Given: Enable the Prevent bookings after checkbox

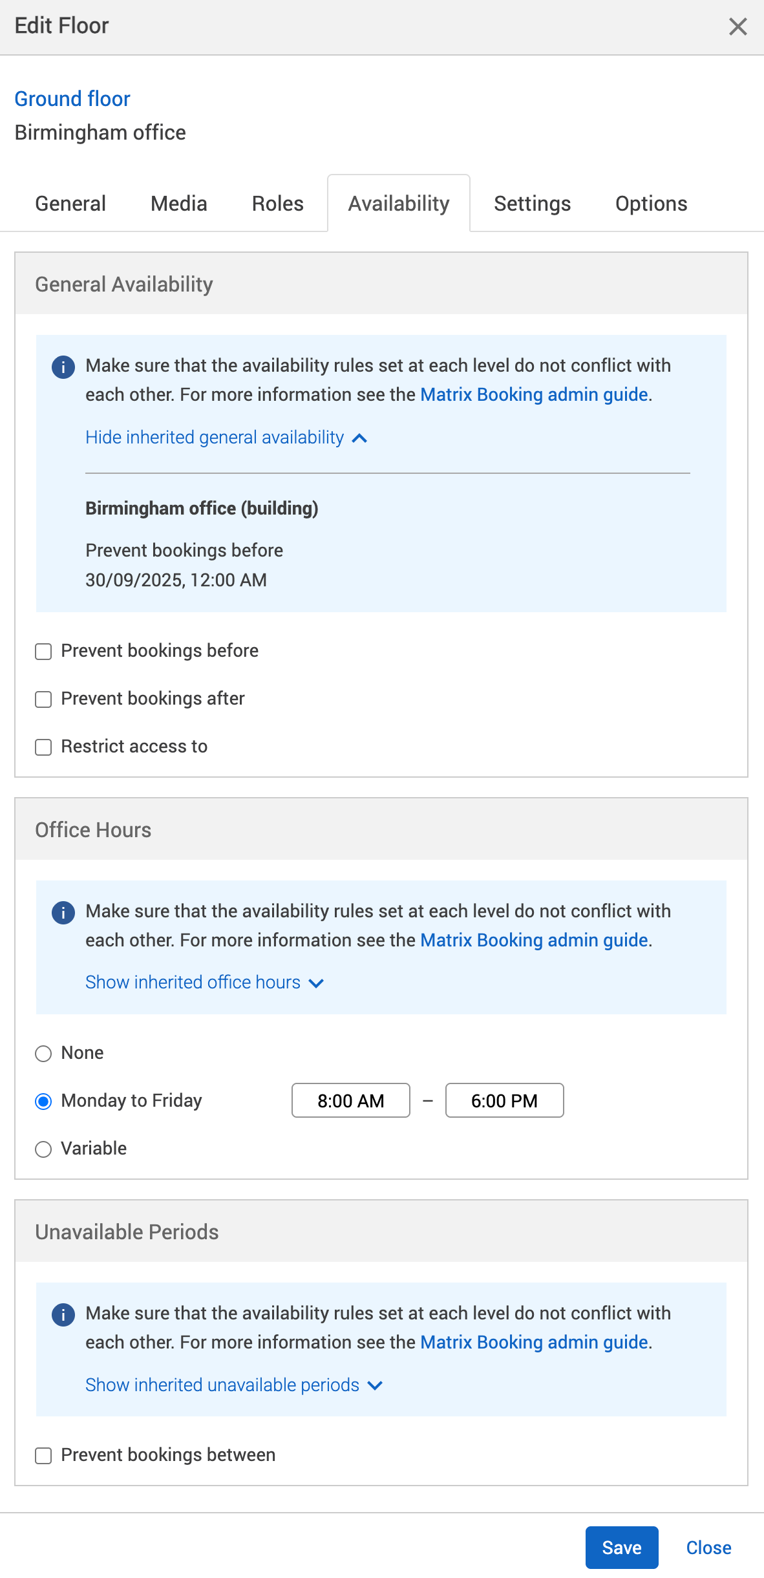Looking at the screenshot, I should click(43, 699).
